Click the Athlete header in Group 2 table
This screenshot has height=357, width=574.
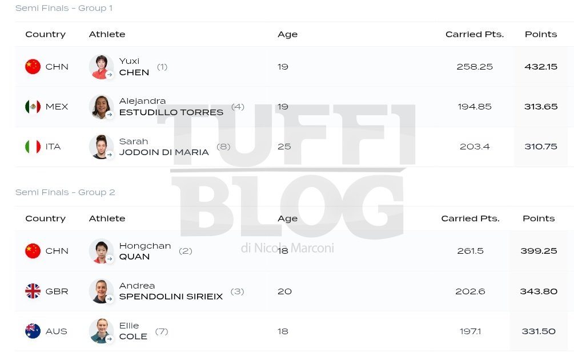[x=107, y=218]
